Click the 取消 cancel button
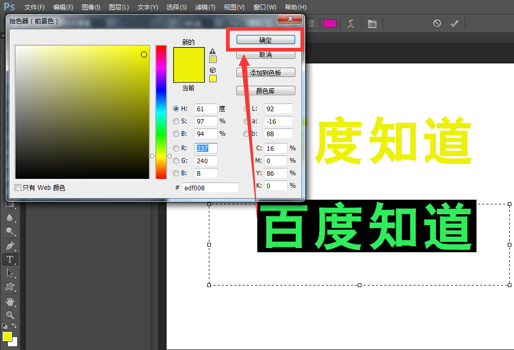This screenshot has height=350, width=514. 266,55
